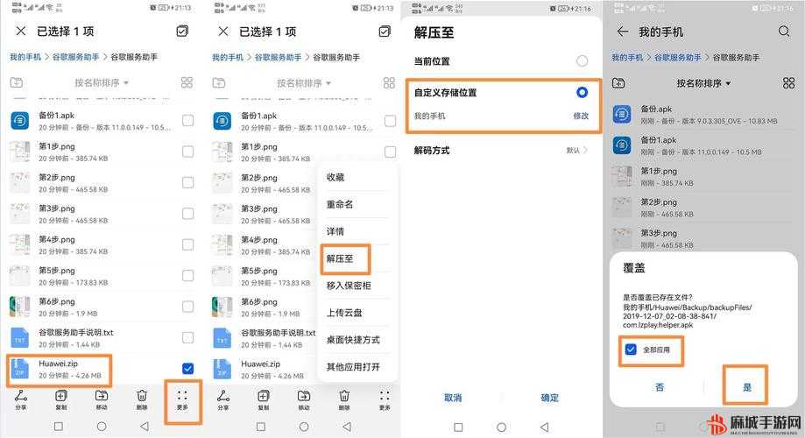Check 第6步.png checkbox in leftmost phone screen
Image resolution: width=805 pixels, height=438 pixels.
coord(188,307)
